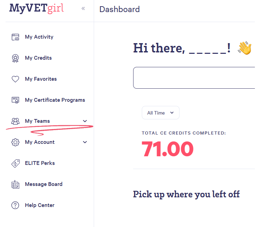
Task: Open the All Time period dropdown
Action: (160, 113)
